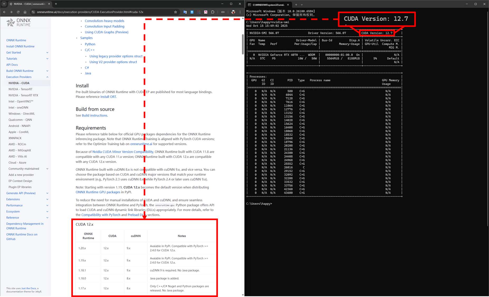Open the Build instructions link
Screen dimensions: 489x297
click(94, 115)
